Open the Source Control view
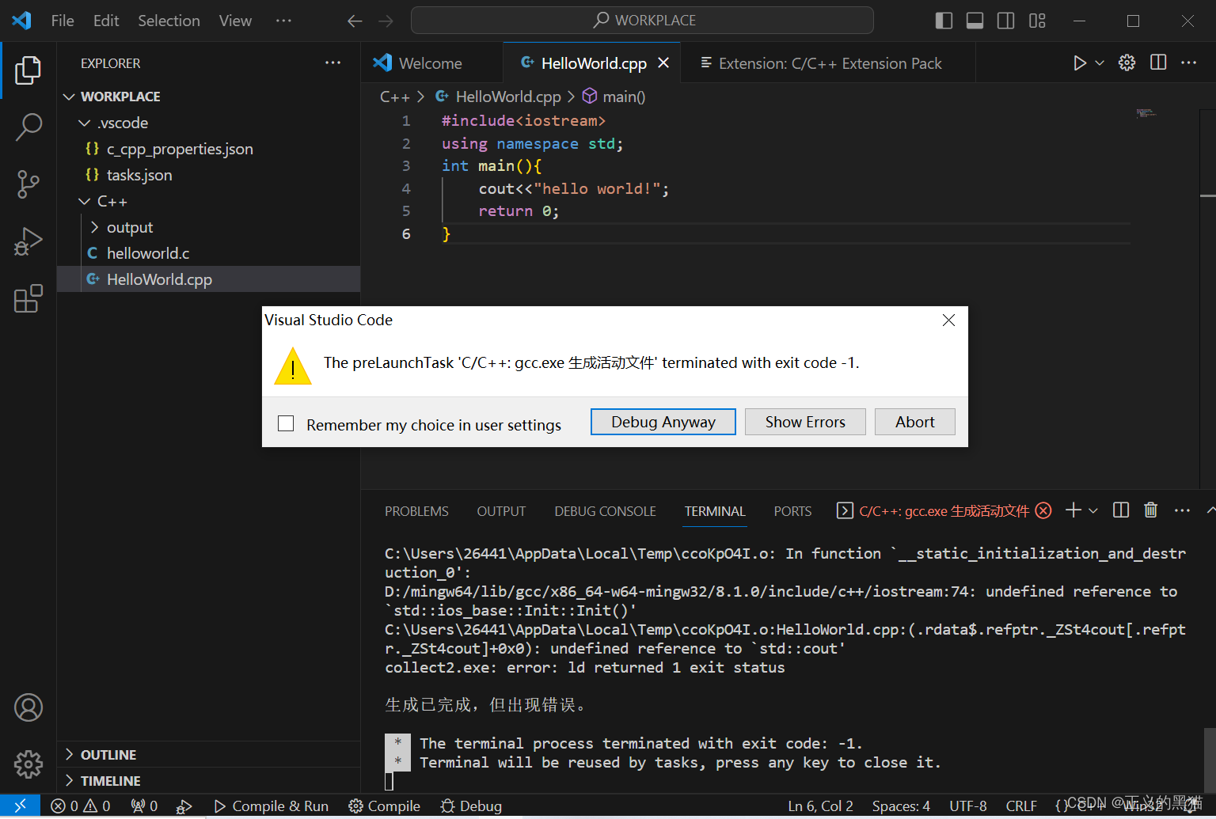The width and height of the screenshot is (1216, 819). click(x=28, y=184)
